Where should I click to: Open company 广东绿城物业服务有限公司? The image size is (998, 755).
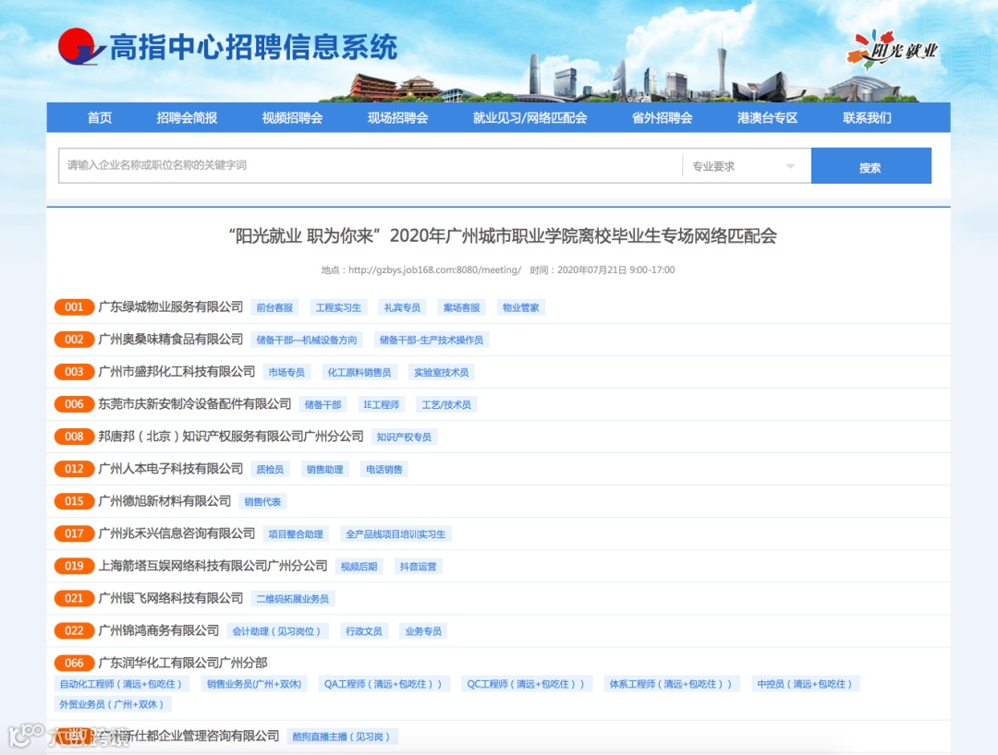coord(171,307)
